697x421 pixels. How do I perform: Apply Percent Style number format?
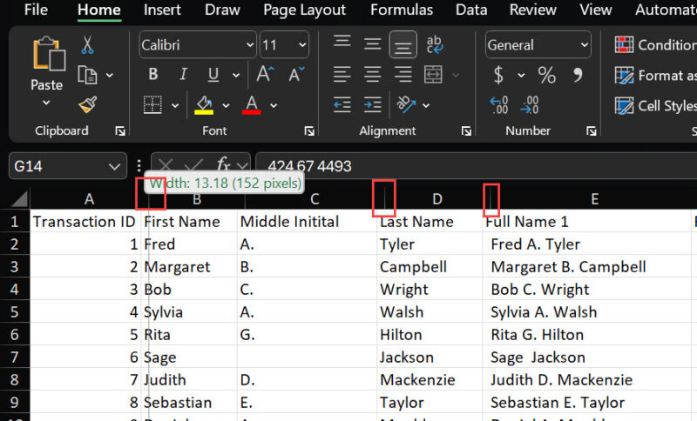pyautogui.click(x=546, y=76)
